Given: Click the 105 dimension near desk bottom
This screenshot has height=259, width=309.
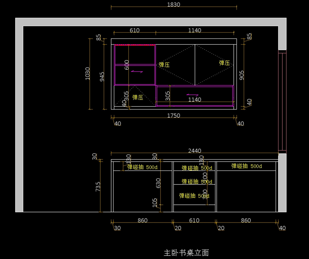Looking at the screenshot, I should tap(155, 203).
